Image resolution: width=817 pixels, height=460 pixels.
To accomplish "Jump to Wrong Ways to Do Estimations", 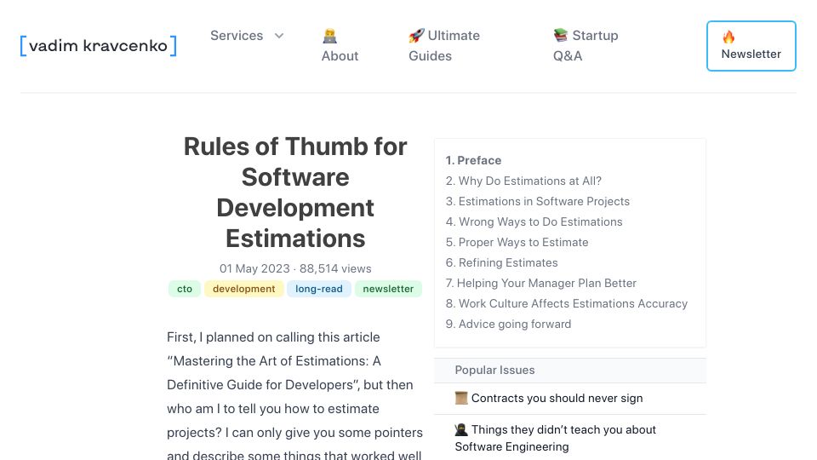I will 534,221.
